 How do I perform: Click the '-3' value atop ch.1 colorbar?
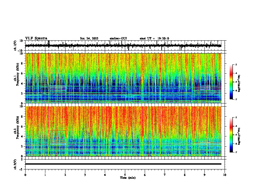coord(236,64)
